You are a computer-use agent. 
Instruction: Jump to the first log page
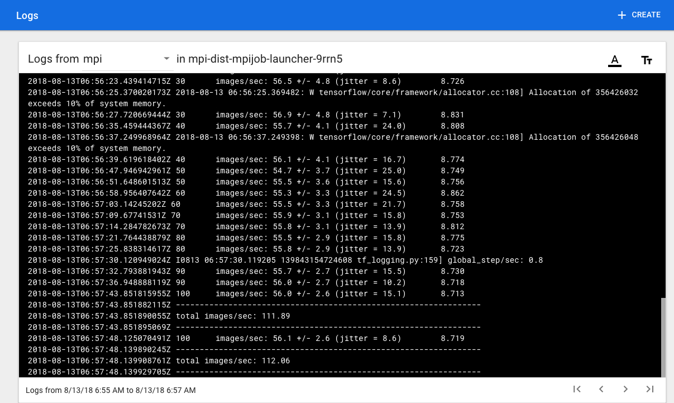577,389
